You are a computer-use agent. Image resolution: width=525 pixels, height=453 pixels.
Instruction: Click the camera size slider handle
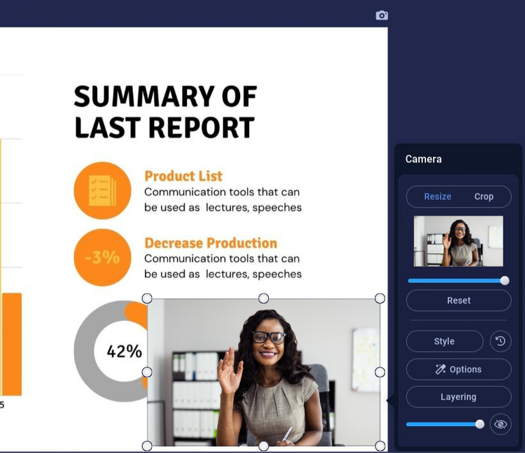pyautogui.click(x=505, y=281)
